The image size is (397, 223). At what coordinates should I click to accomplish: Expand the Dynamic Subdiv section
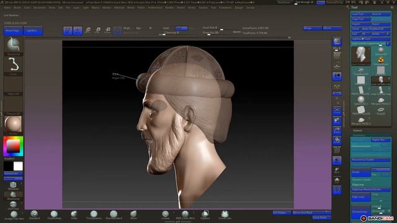click(361, 180)
